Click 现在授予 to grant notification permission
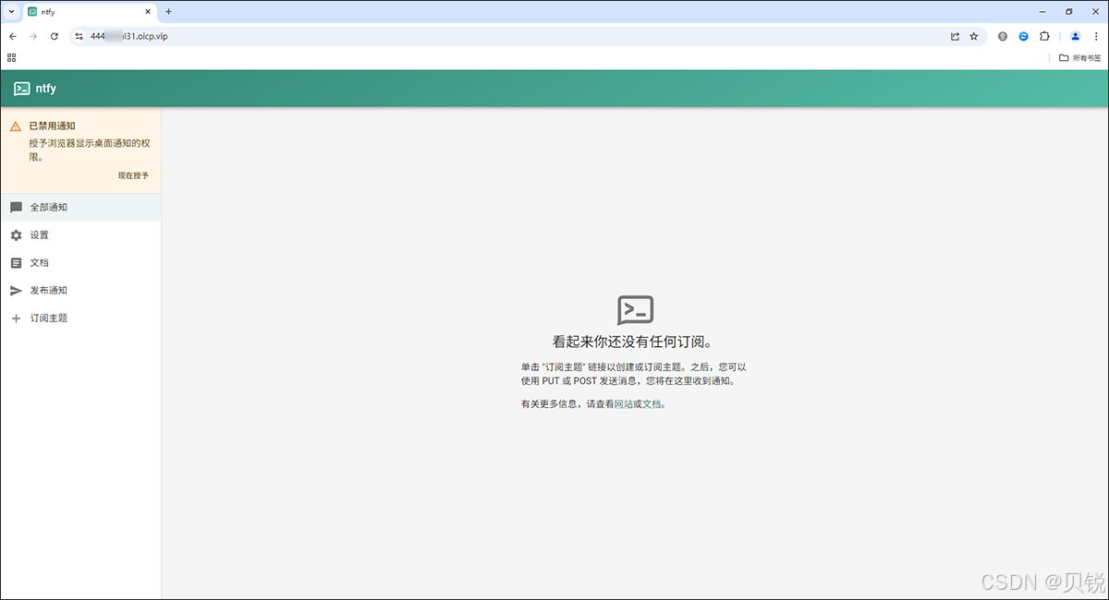Screen dimensions: 1109x600 pos(133,175)
